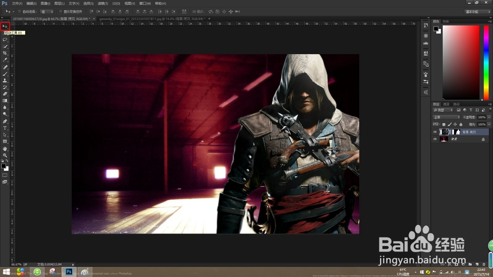Open the auto-select 组 dropdown
Viewport: 493px width, 277px height.
(x=47, y=12)
